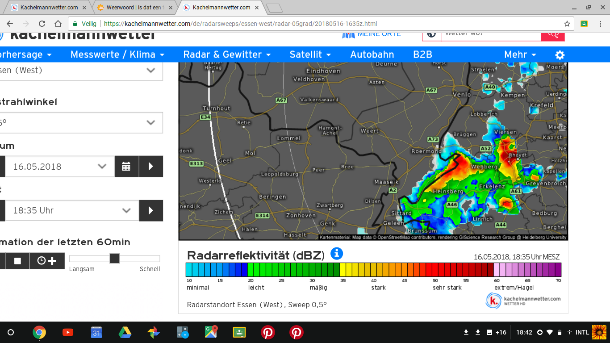
Task: Open Chrome from the shelf
Action: [x=39, y=332]
